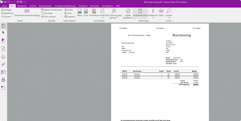Viewport: 241px width, 121px height.
Task: Switch to the Ansicht tab
Action: point(33,6)
